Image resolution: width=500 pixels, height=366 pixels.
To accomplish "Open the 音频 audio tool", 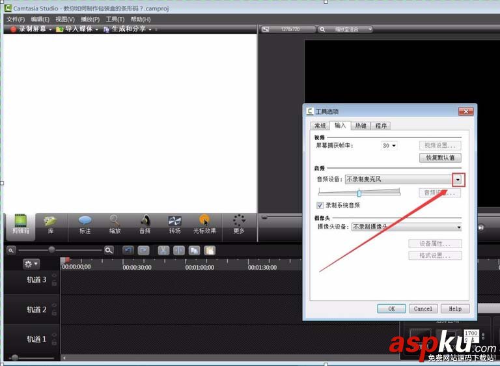I will [145, 225].
